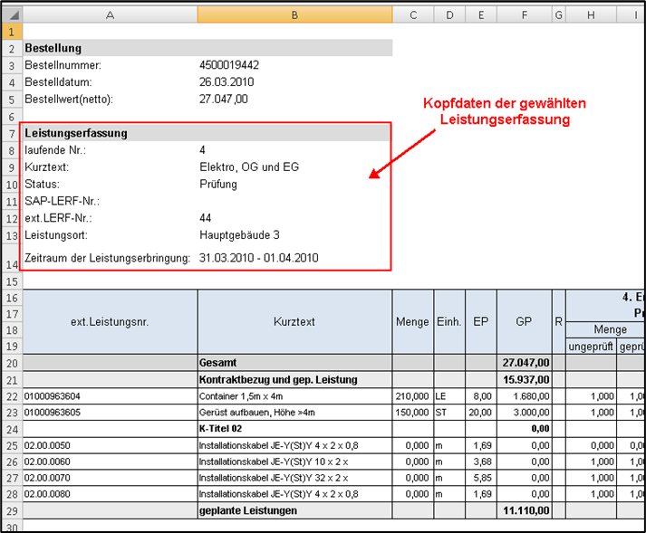The height and width of the screenshot is (533, 646).
Task: Select the cell Elektro, OG und EG
Action: click(x=249, y=167)
